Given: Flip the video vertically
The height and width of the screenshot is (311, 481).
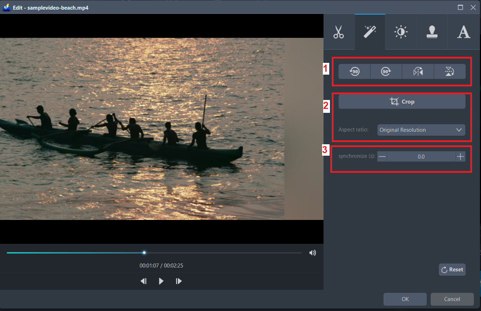Looking at the screenshot, I should [x=450, y=71].
